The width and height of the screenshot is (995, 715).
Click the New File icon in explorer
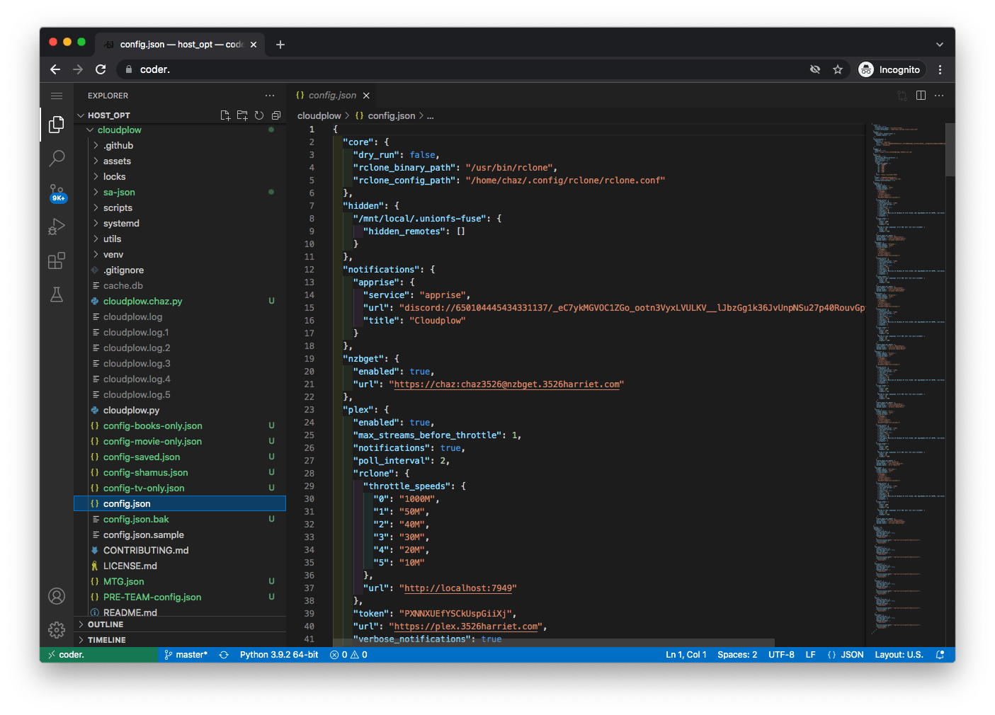225,115
